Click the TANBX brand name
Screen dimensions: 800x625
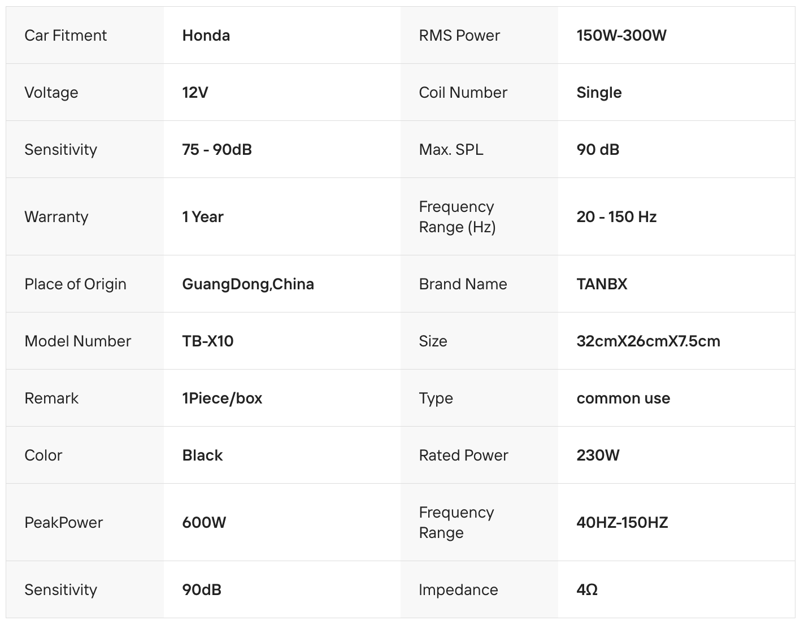pos(602,284)
